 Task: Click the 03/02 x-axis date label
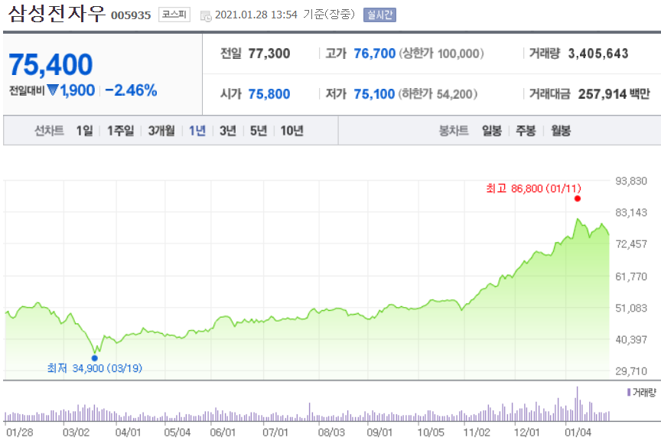coord(76,433)
